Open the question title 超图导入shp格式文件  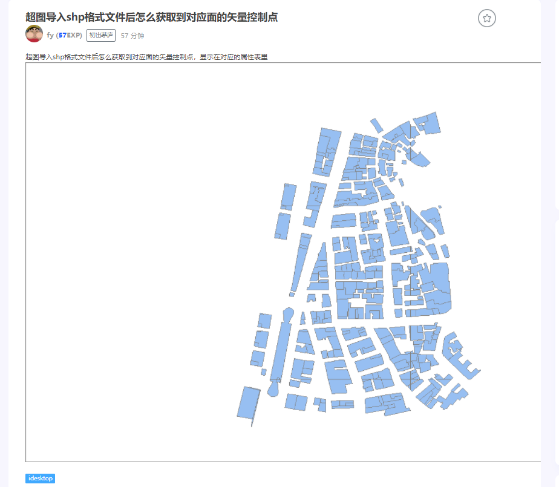point(151,17)
